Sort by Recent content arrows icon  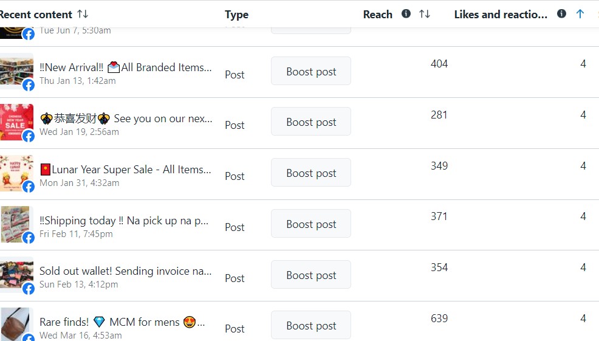pos(83,14)
